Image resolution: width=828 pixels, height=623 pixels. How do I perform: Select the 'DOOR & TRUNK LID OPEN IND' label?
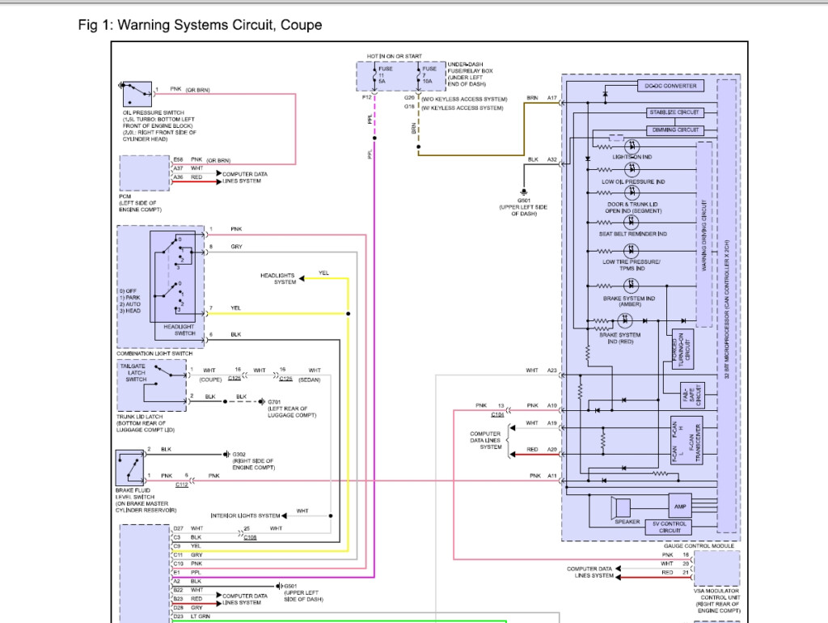(633, 208)
